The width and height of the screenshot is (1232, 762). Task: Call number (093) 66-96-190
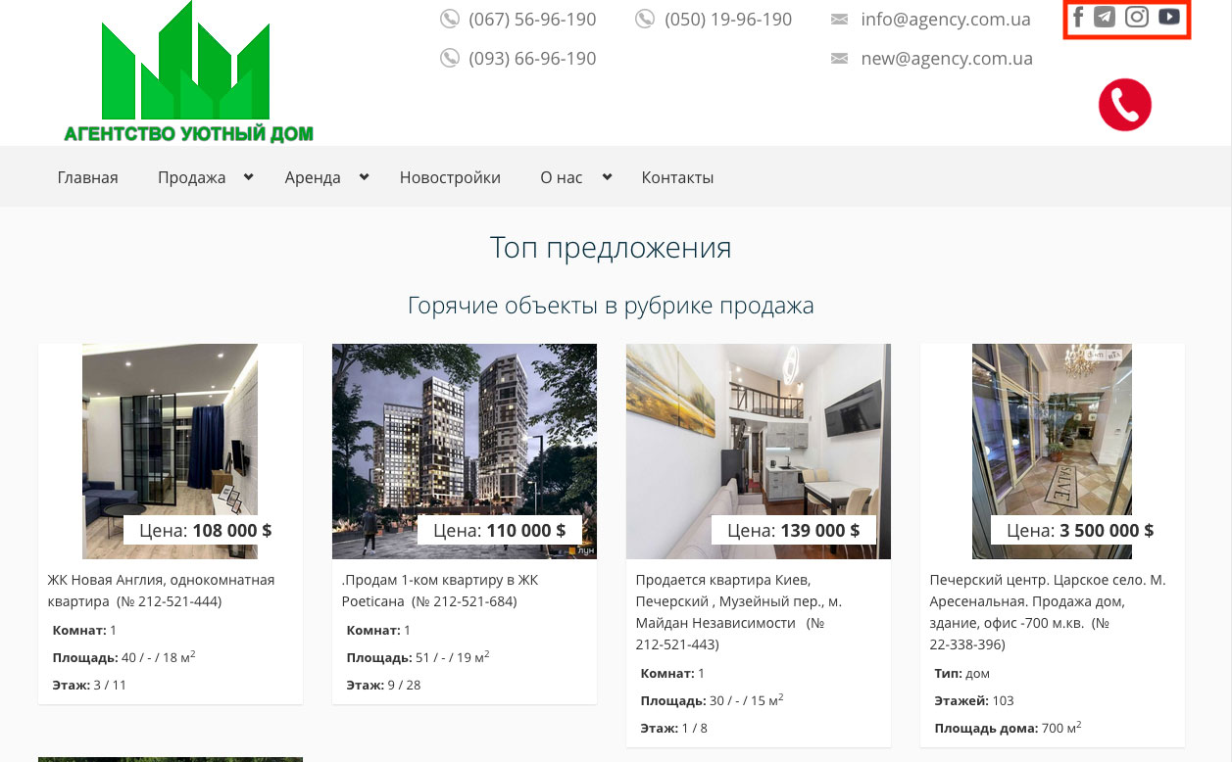(532, 58)
